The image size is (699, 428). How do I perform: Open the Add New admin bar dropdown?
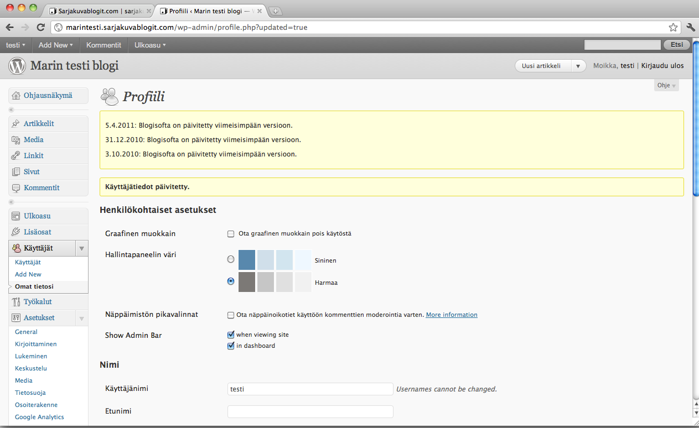[x=56, y=45]
